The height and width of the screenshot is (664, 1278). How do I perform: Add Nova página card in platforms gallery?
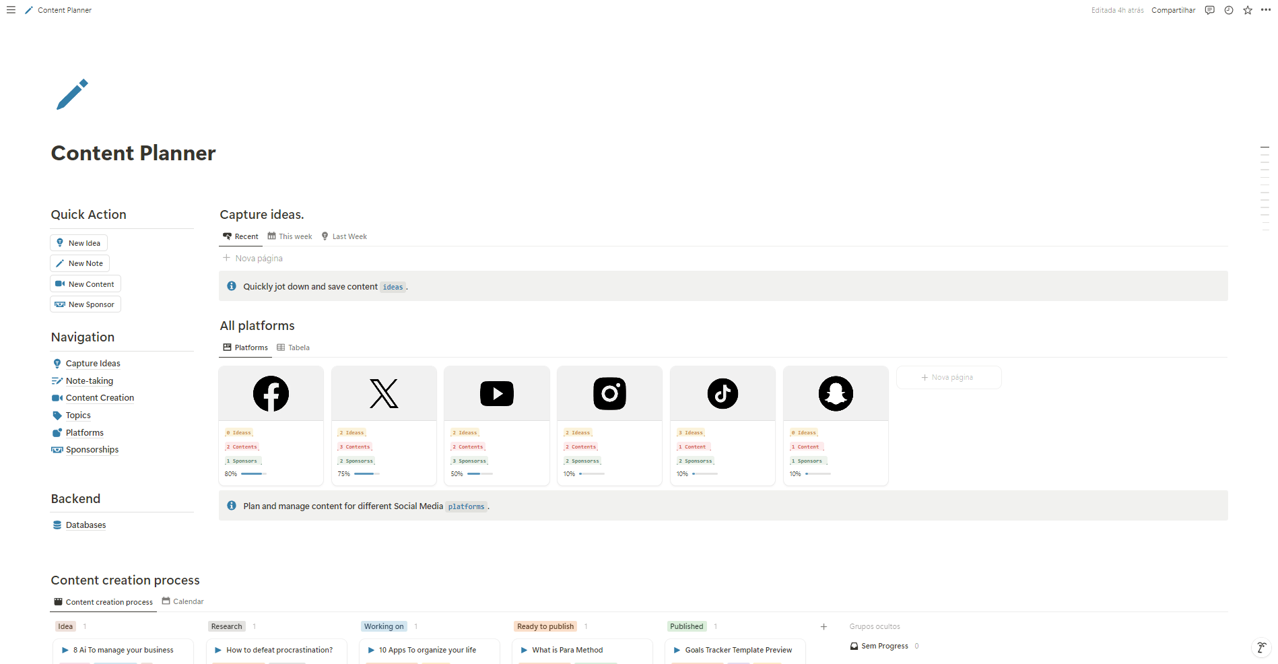(x=948, y=377)
